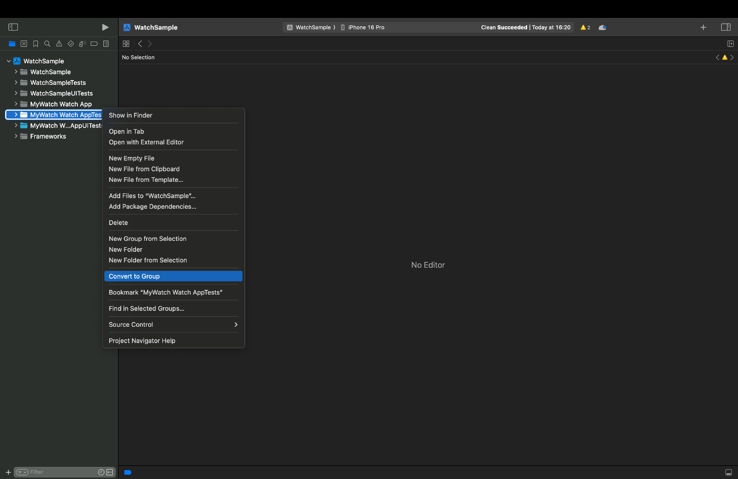Click the add button at navigator bottom
Viewport: 738px width, 479px height.
(8, 472)
